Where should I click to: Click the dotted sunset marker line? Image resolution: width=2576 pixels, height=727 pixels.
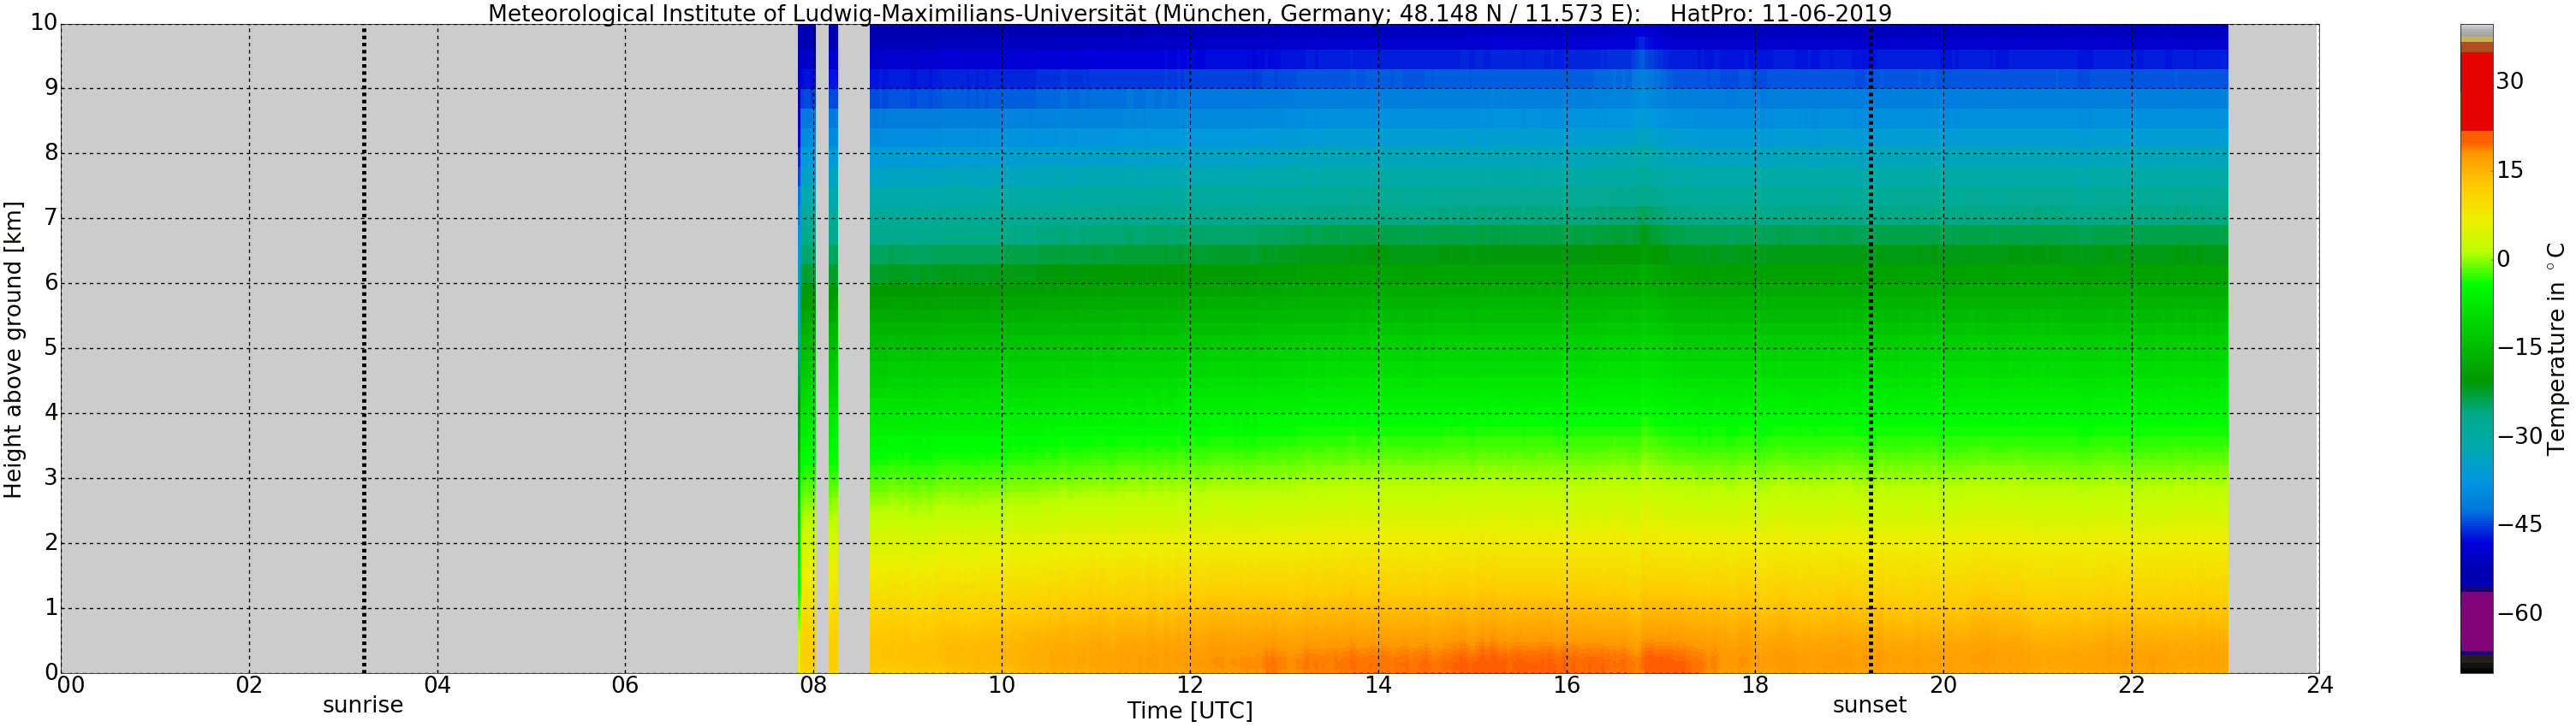(x=1871, y=350)
